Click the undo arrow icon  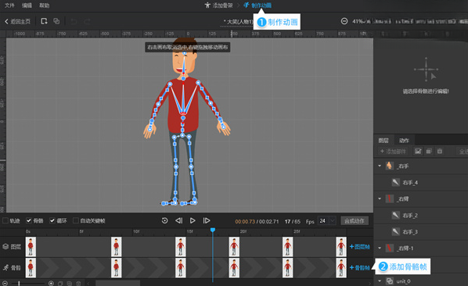(74, 21)
